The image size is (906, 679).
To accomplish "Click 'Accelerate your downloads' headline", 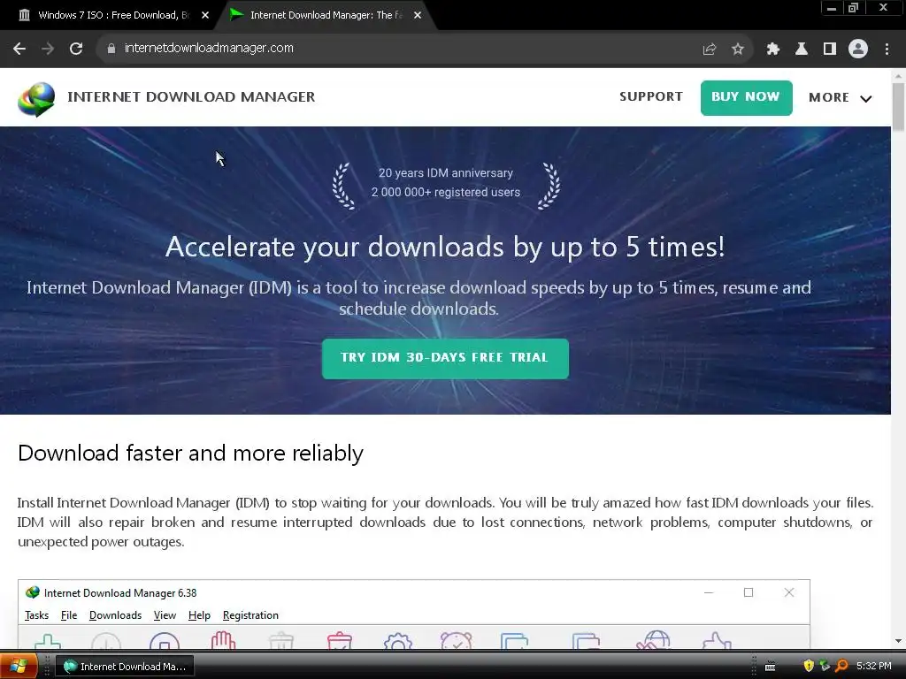I will [x=445, y=248].
